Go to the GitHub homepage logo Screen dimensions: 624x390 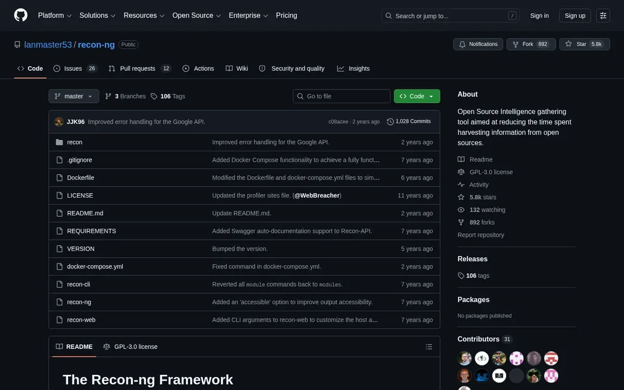click(21, 16)
